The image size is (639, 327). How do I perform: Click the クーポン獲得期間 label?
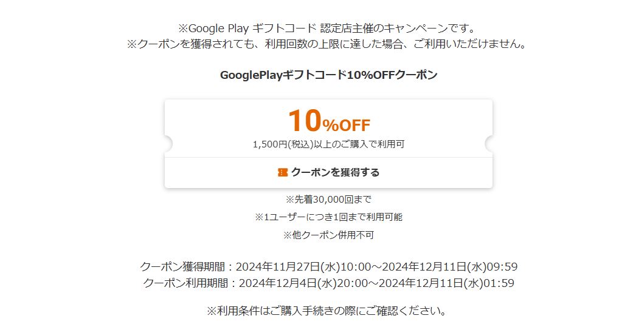tap(184, 266)
